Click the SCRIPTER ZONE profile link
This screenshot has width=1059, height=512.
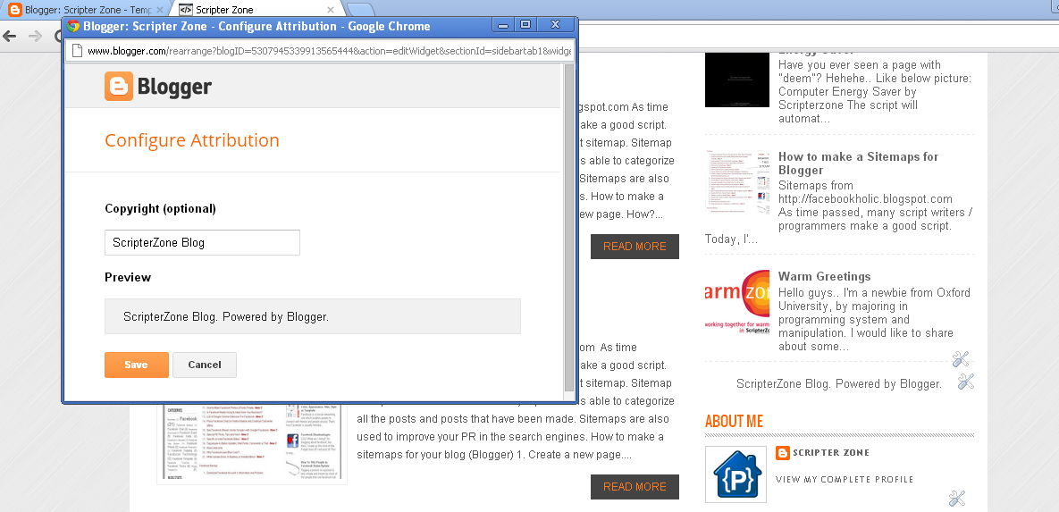pos(831,452)
